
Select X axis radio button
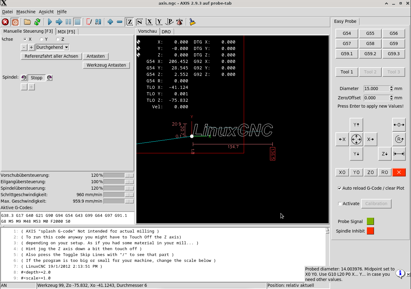click(25, 39)
